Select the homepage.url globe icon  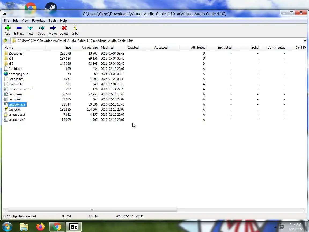(x=6, y=74)
